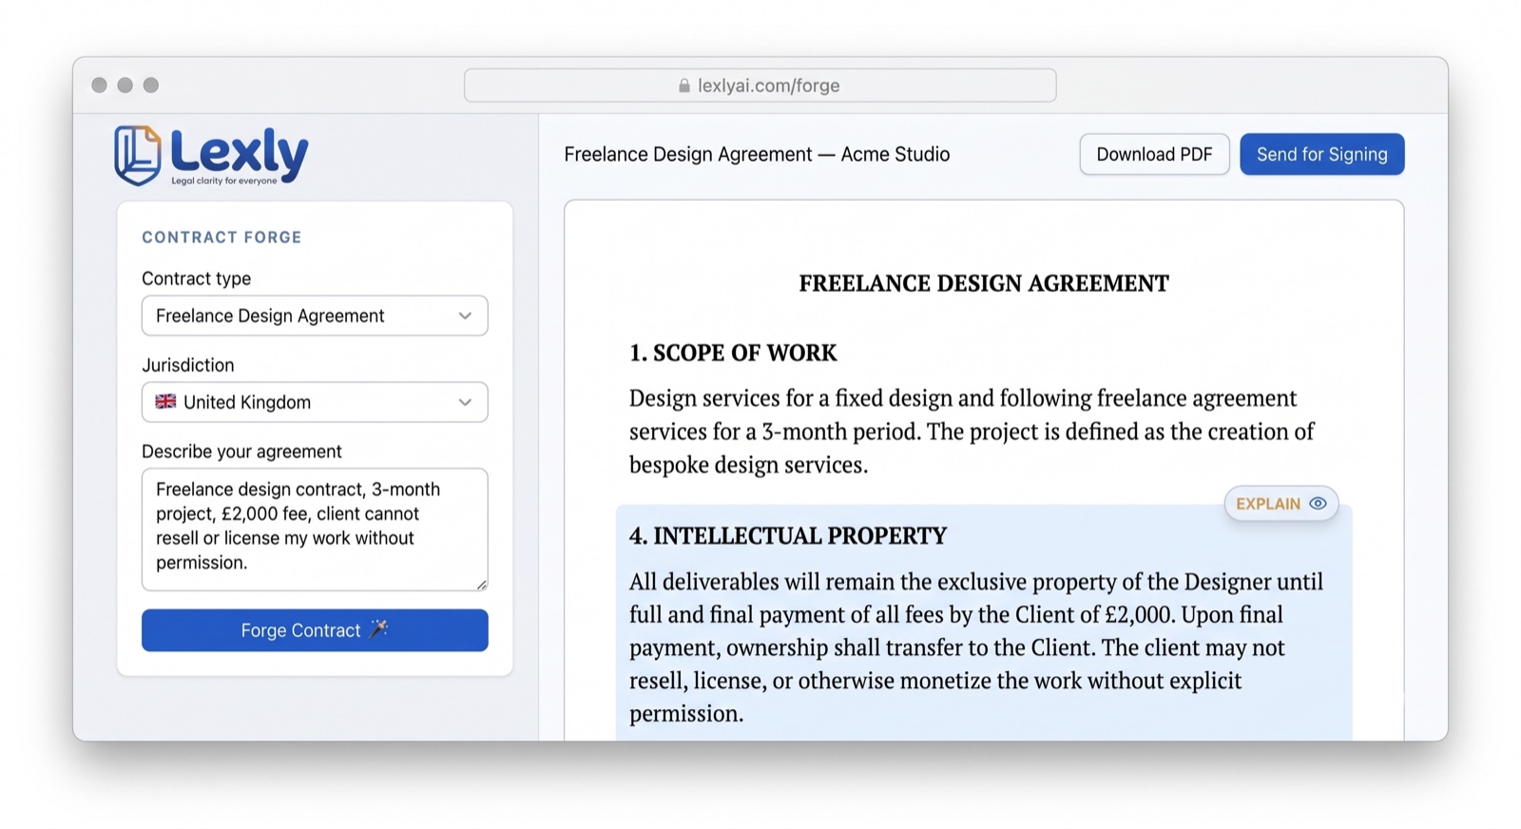Click the '1. SCOPE OF WORK' heading
Screen dimensions: 1521x829
point(733,353)
